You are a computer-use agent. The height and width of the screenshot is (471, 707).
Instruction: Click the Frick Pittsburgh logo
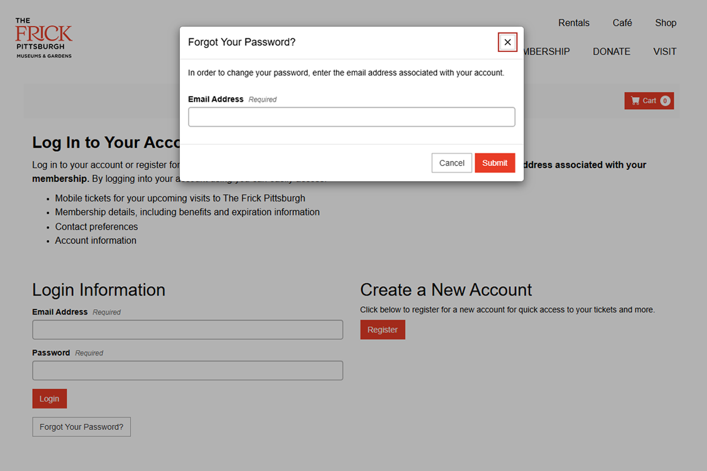pos(44,38)
